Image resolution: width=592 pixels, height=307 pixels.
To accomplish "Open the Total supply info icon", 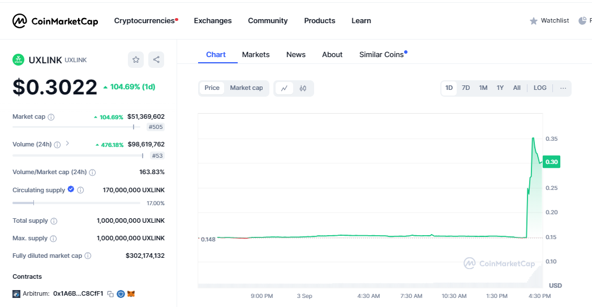I will coord(54,221).
